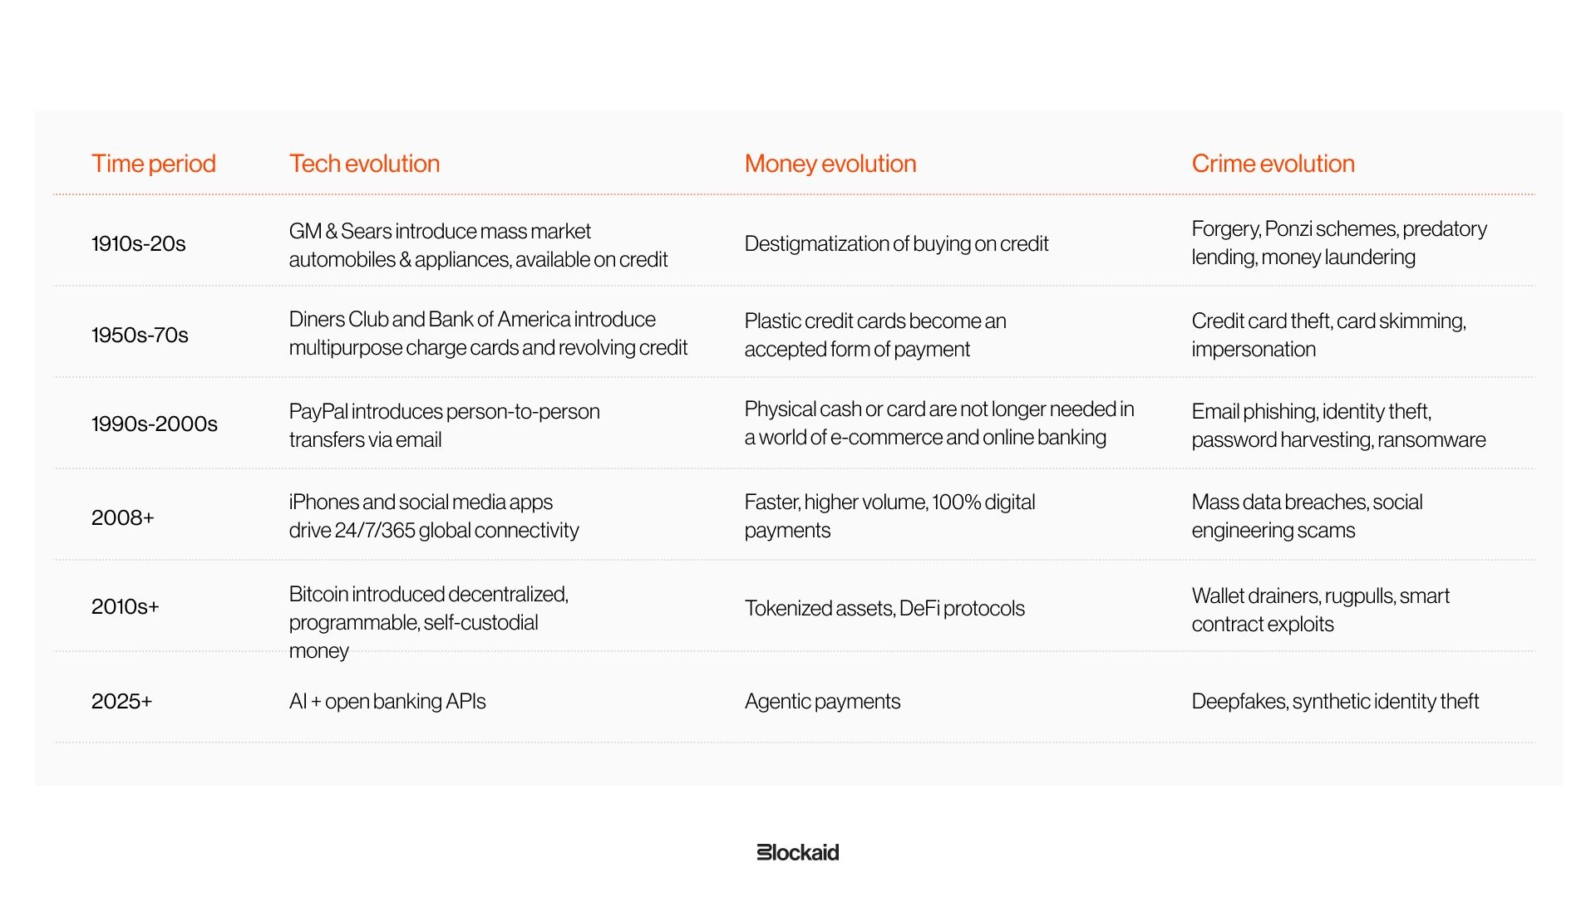
Task: Select the Time period column header
Action: pyautogui.click(x=154, y=164)
